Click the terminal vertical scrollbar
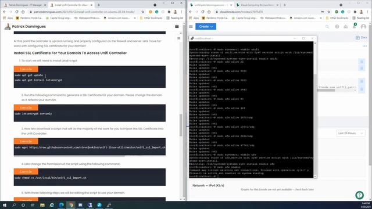Screen dimensions: 372x209 315,110
